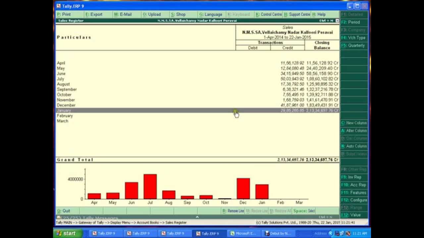The width and height of the screenshot is (424, 238).
Task: Click N: Auto Column button
Action: [x=354, y=146]
